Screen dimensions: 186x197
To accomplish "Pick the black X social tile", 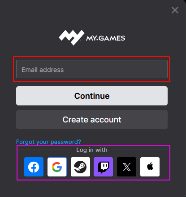I will click(126, 167).
